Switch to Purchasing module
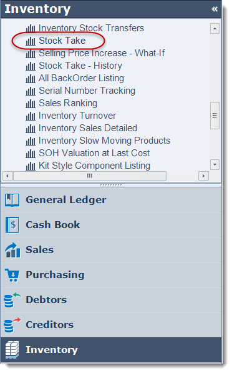The image size is (232, 373). pos(111,275)
